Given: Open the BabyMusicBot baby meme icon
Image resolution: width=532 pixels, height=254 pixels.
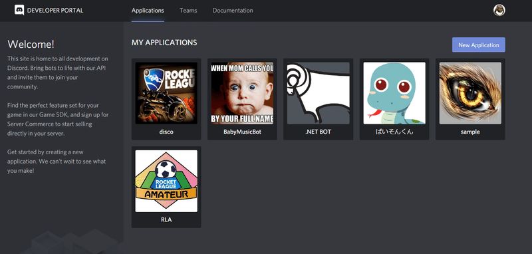Looking at the screenshot, I should pyautogui.click(x=242, y=93).
